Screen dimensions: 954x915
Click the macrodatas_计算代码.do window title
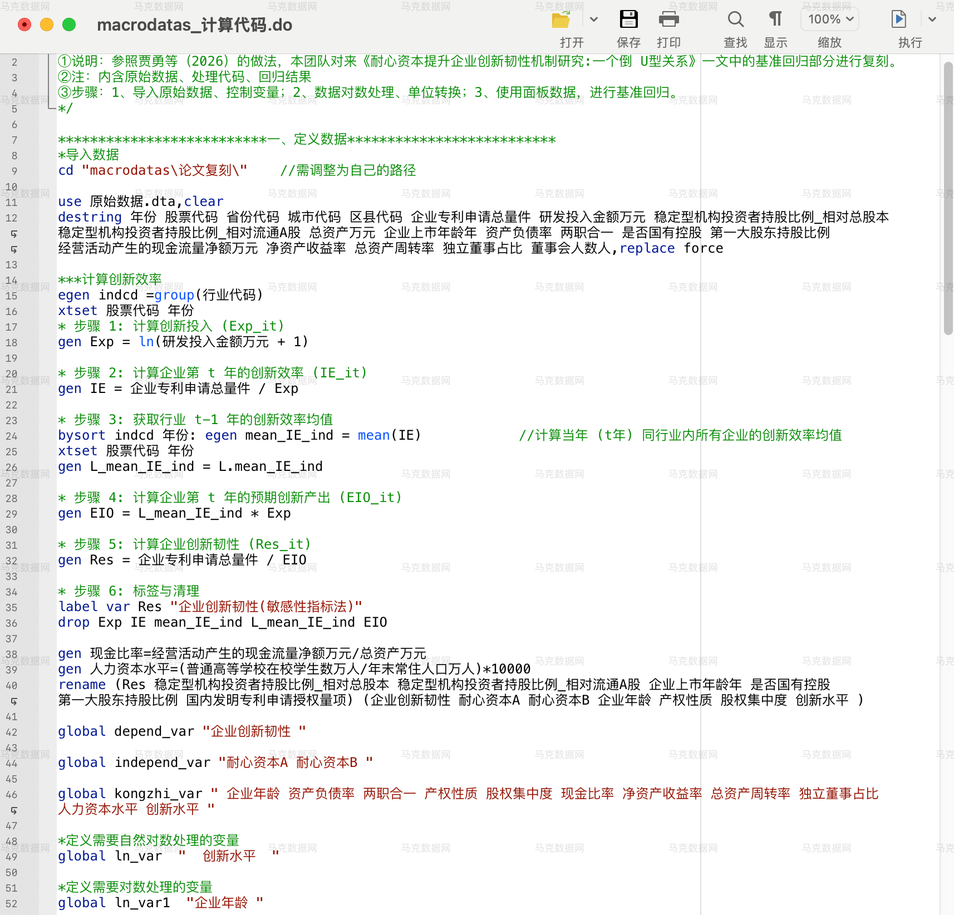click(194, 25)
